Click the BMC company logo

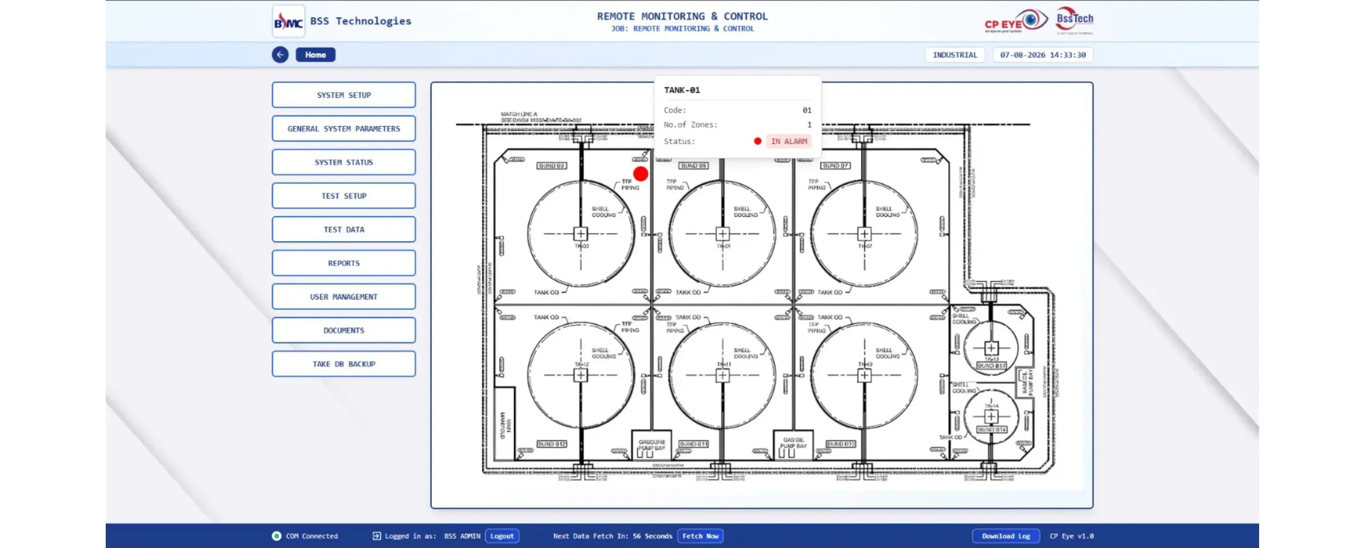pyautogui.click(x=289, y=21)
